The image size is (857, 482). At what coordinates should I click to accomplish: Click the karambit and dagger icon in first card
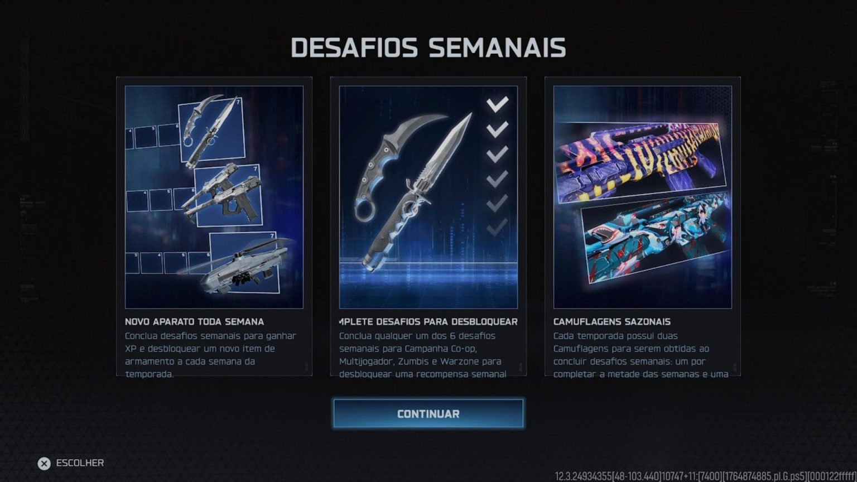click(211, 130)
